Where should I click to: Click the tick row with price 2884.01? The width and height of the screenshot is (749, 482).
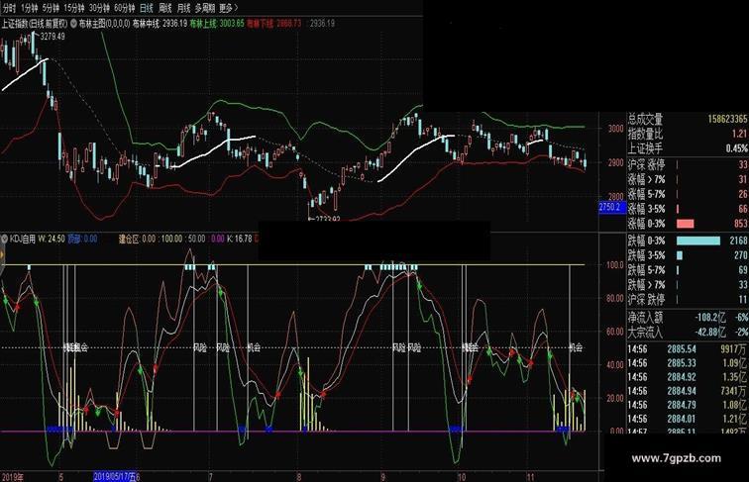pos(688,419)
